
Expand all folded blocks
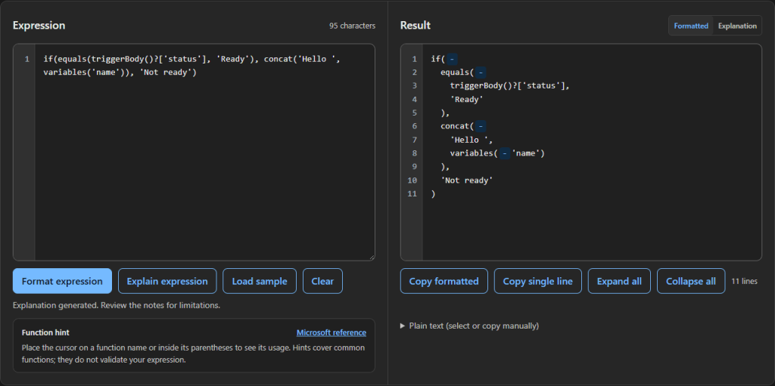coord(619,281)
